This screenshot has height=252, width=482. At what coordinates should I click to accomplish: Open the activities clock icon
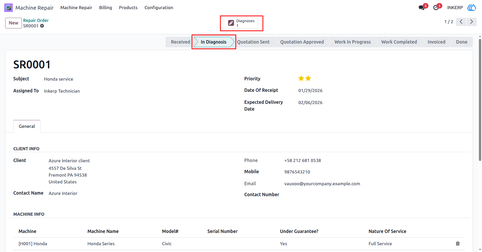436,8
